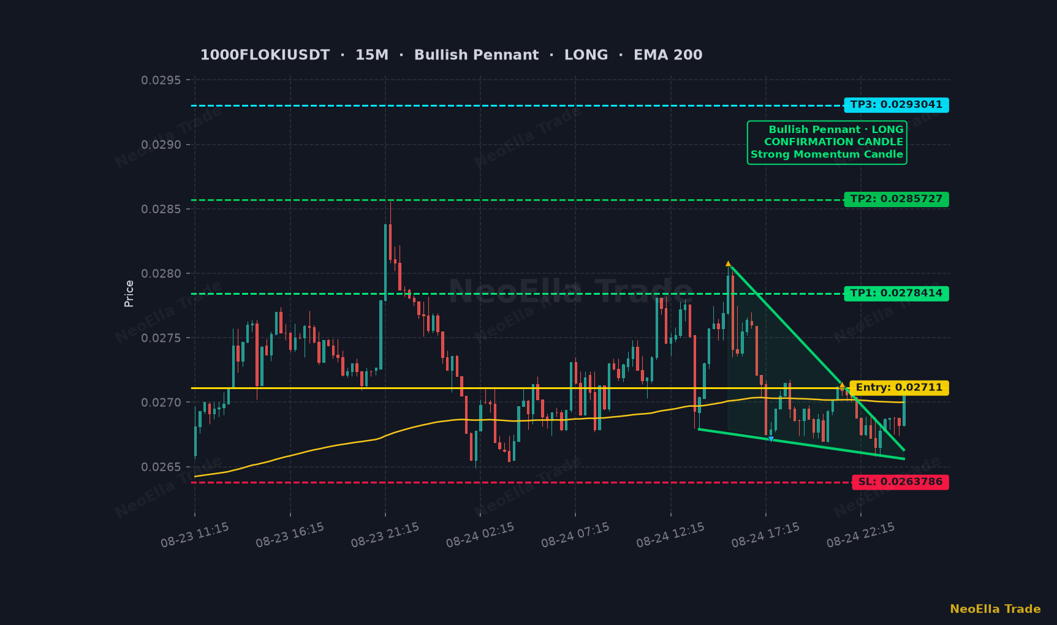
Task: Click the 08-24 02:15 time label
Action: point(480,535)
